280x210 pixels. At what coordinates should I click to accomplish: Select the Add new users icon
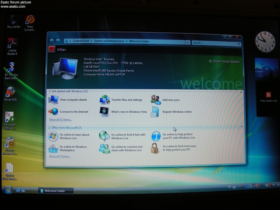click(x=156, y=100)
